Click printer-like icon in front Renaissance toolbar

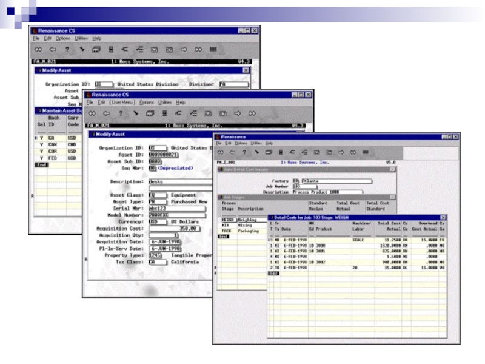269,152
